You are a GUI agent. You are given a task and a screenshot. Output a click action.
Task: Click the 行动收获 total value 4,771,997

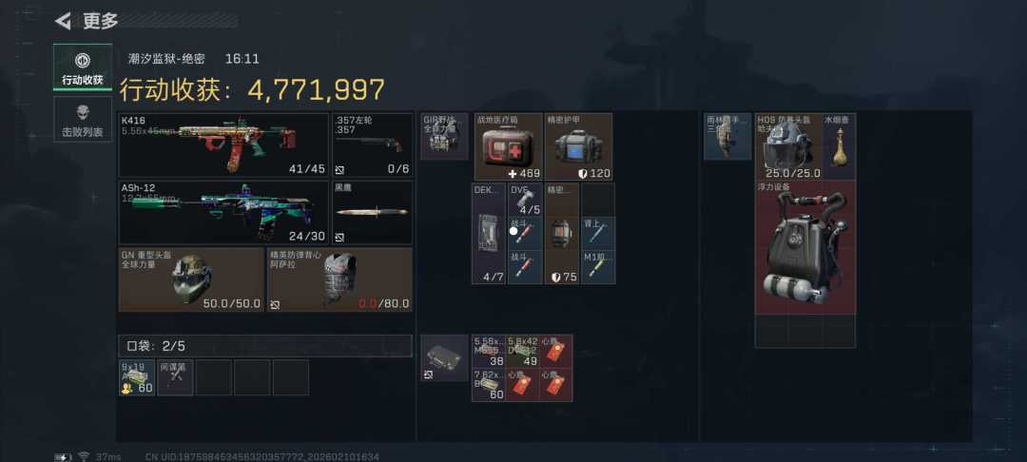pos(317,89)
